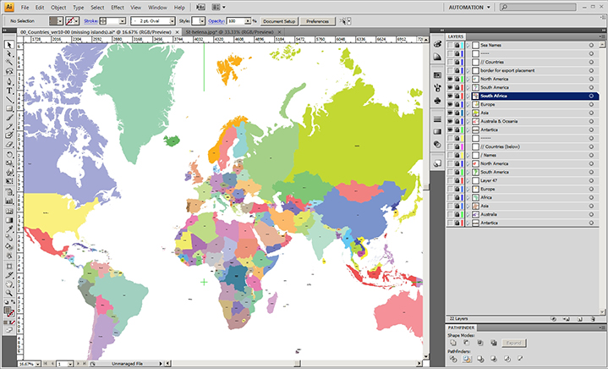Select the Type tool
The image size is (608, 369).
8,91
